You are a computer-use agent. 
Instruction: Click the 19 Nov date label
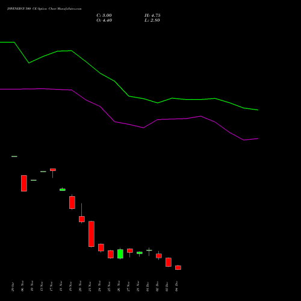(x=70, y=286)
